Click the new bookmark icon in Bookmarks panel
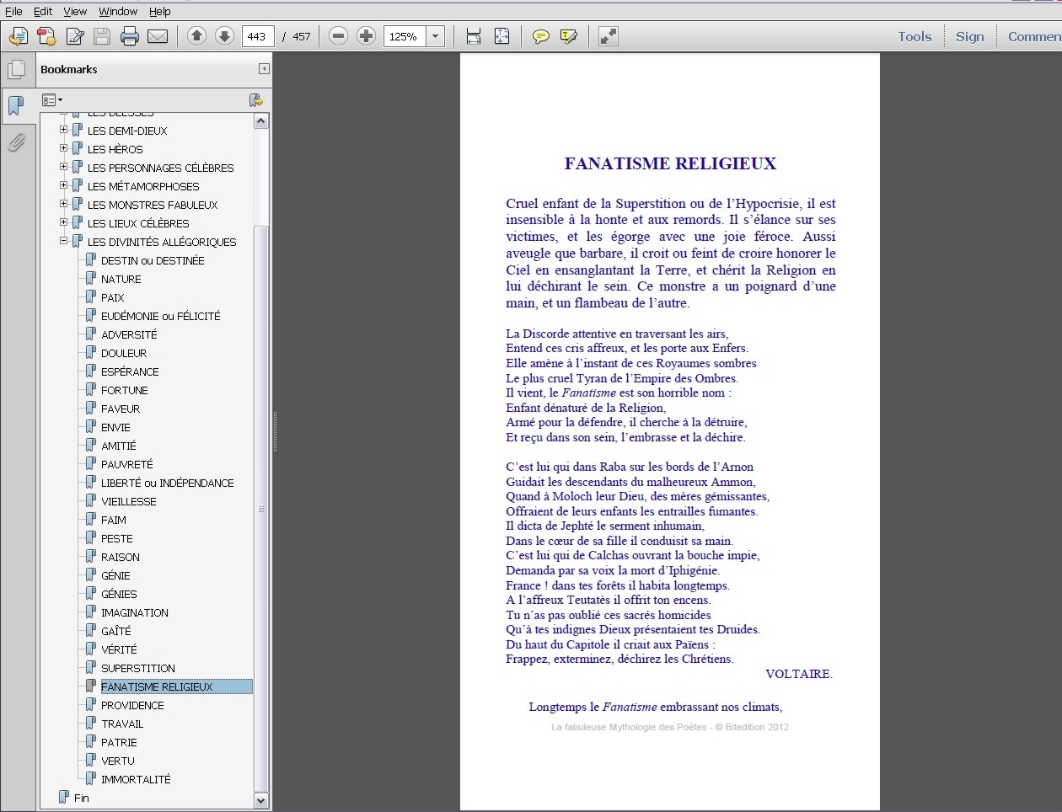 point(255,100)
